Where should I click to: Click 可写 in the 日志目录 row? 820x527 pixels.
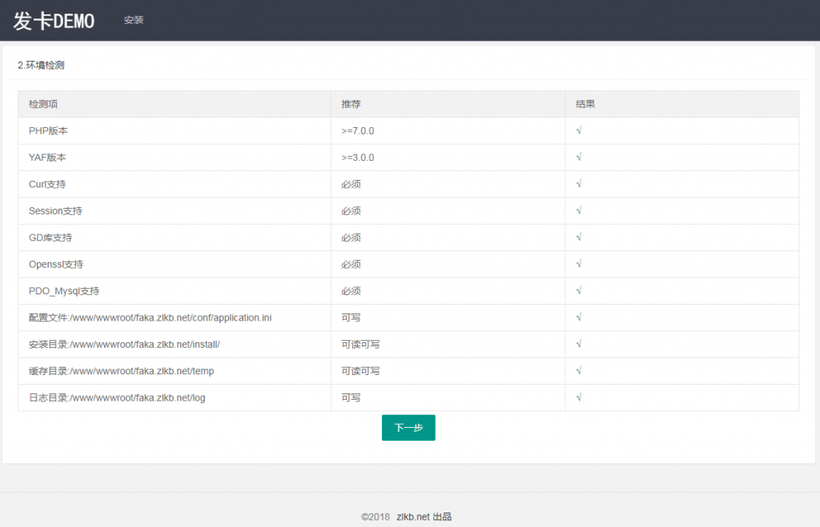(x=351, y=397)
